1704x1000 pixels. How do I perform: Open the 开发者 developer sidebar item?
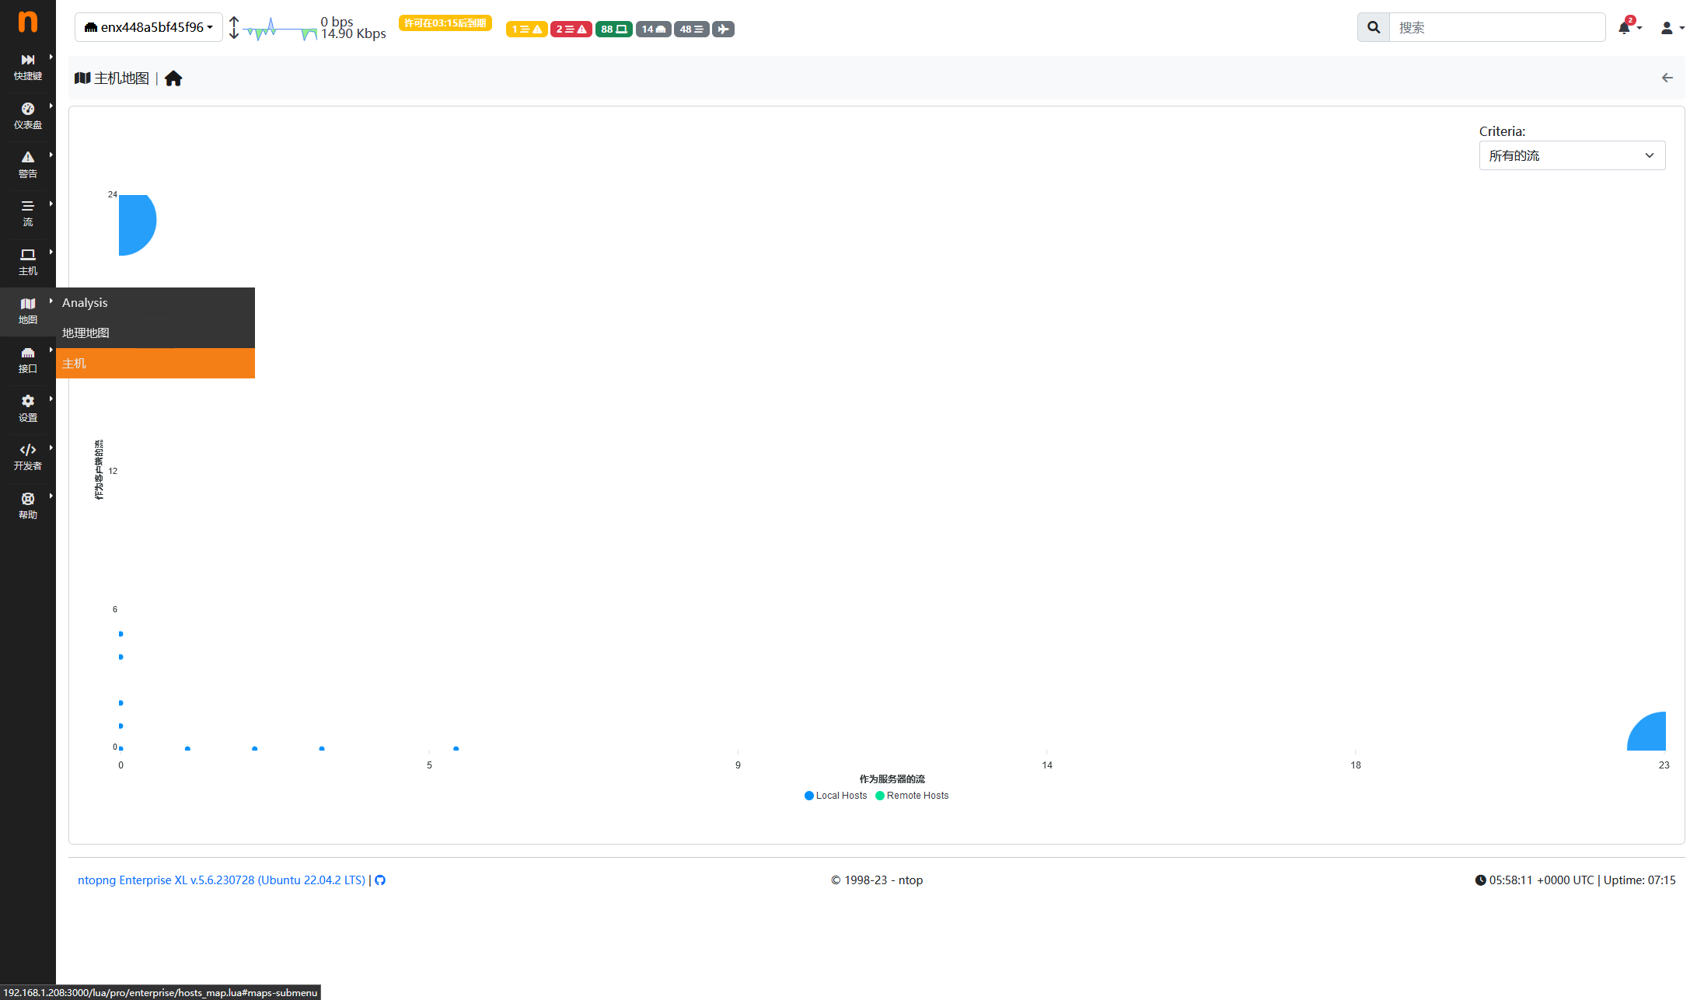(28, 457)
